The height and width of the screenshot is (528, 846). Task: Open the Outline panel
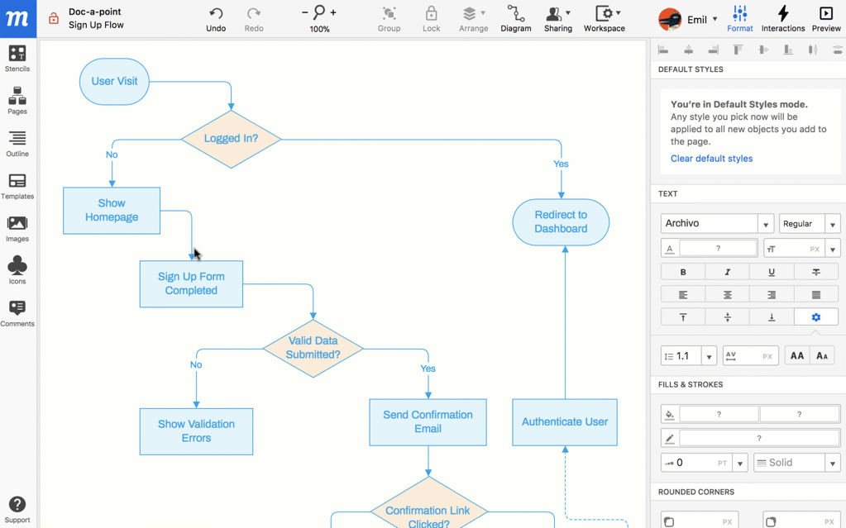(17, 143)
